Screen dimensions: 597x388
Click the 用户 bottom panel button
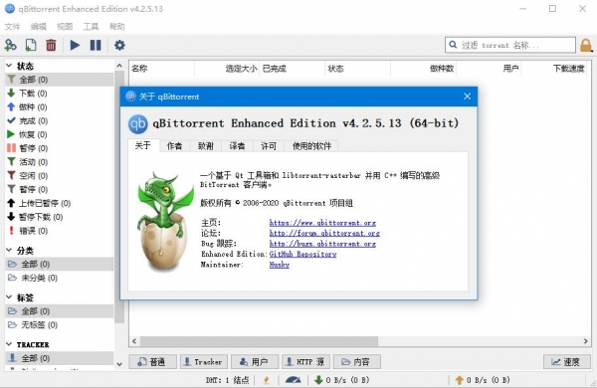[x=255, y=362]
